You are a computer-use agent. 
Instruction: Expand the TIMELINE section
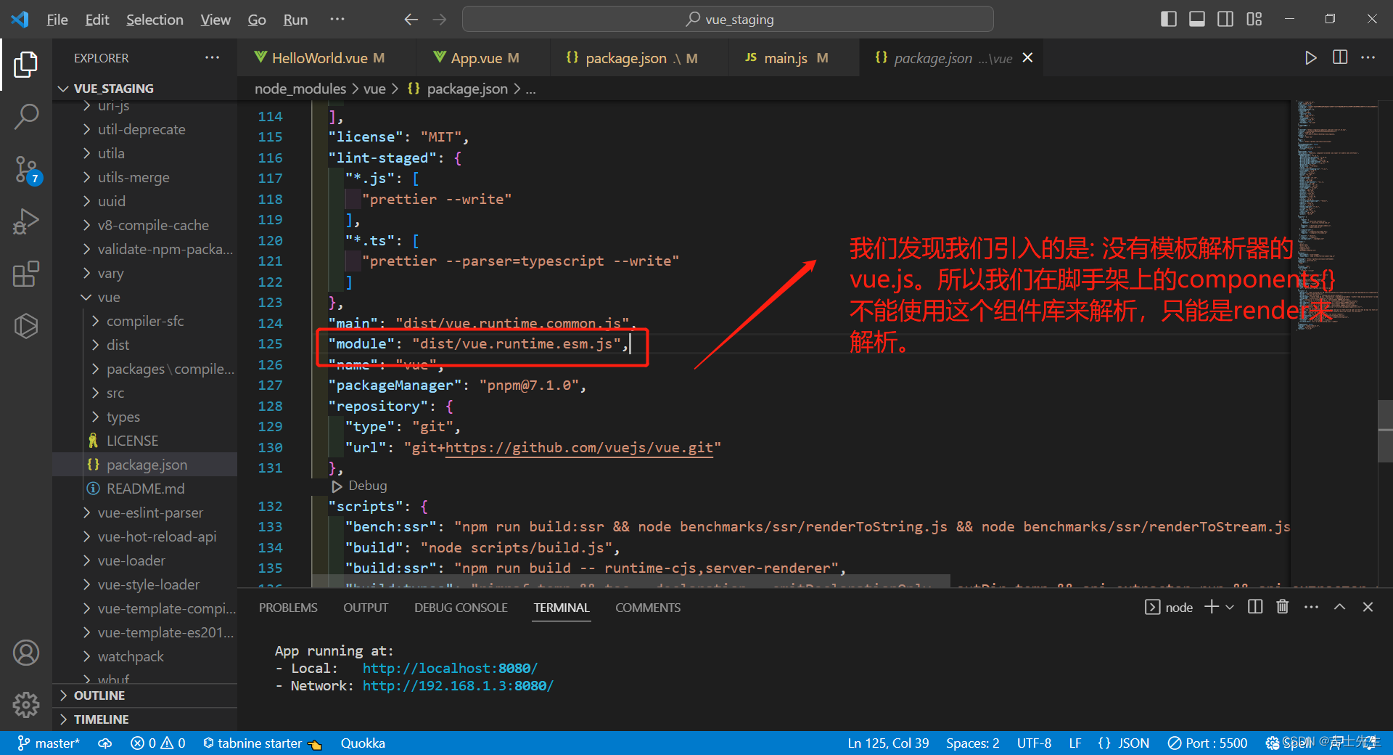145,719
